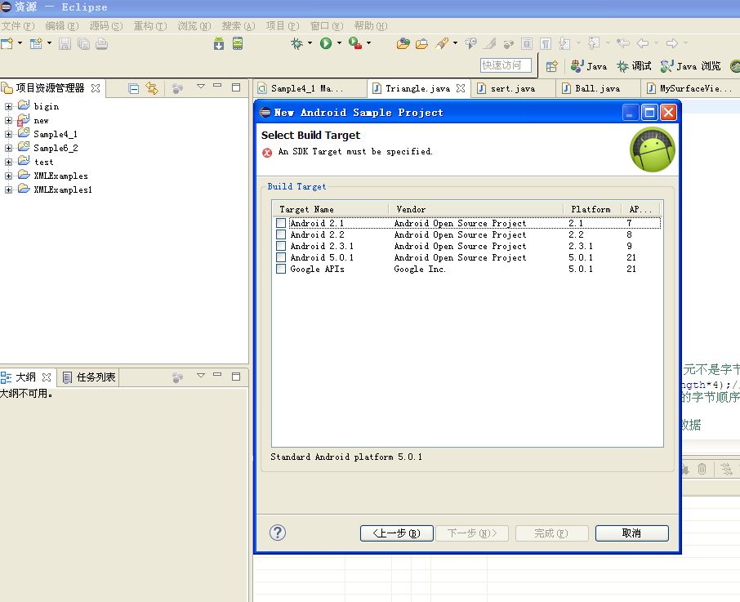Click the Target Name column header

(x=330, y=209)
